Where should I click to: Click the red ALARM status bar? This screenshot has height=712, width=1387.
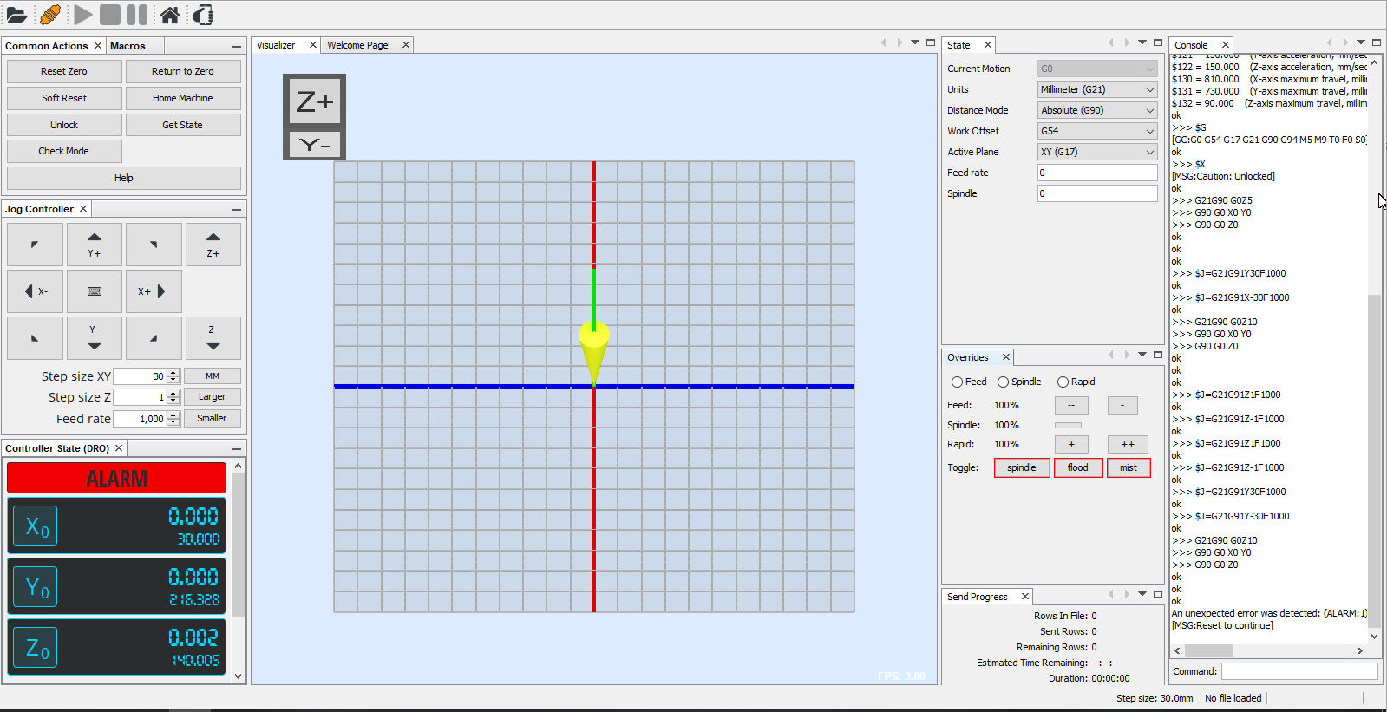click(x=116, y=479)
